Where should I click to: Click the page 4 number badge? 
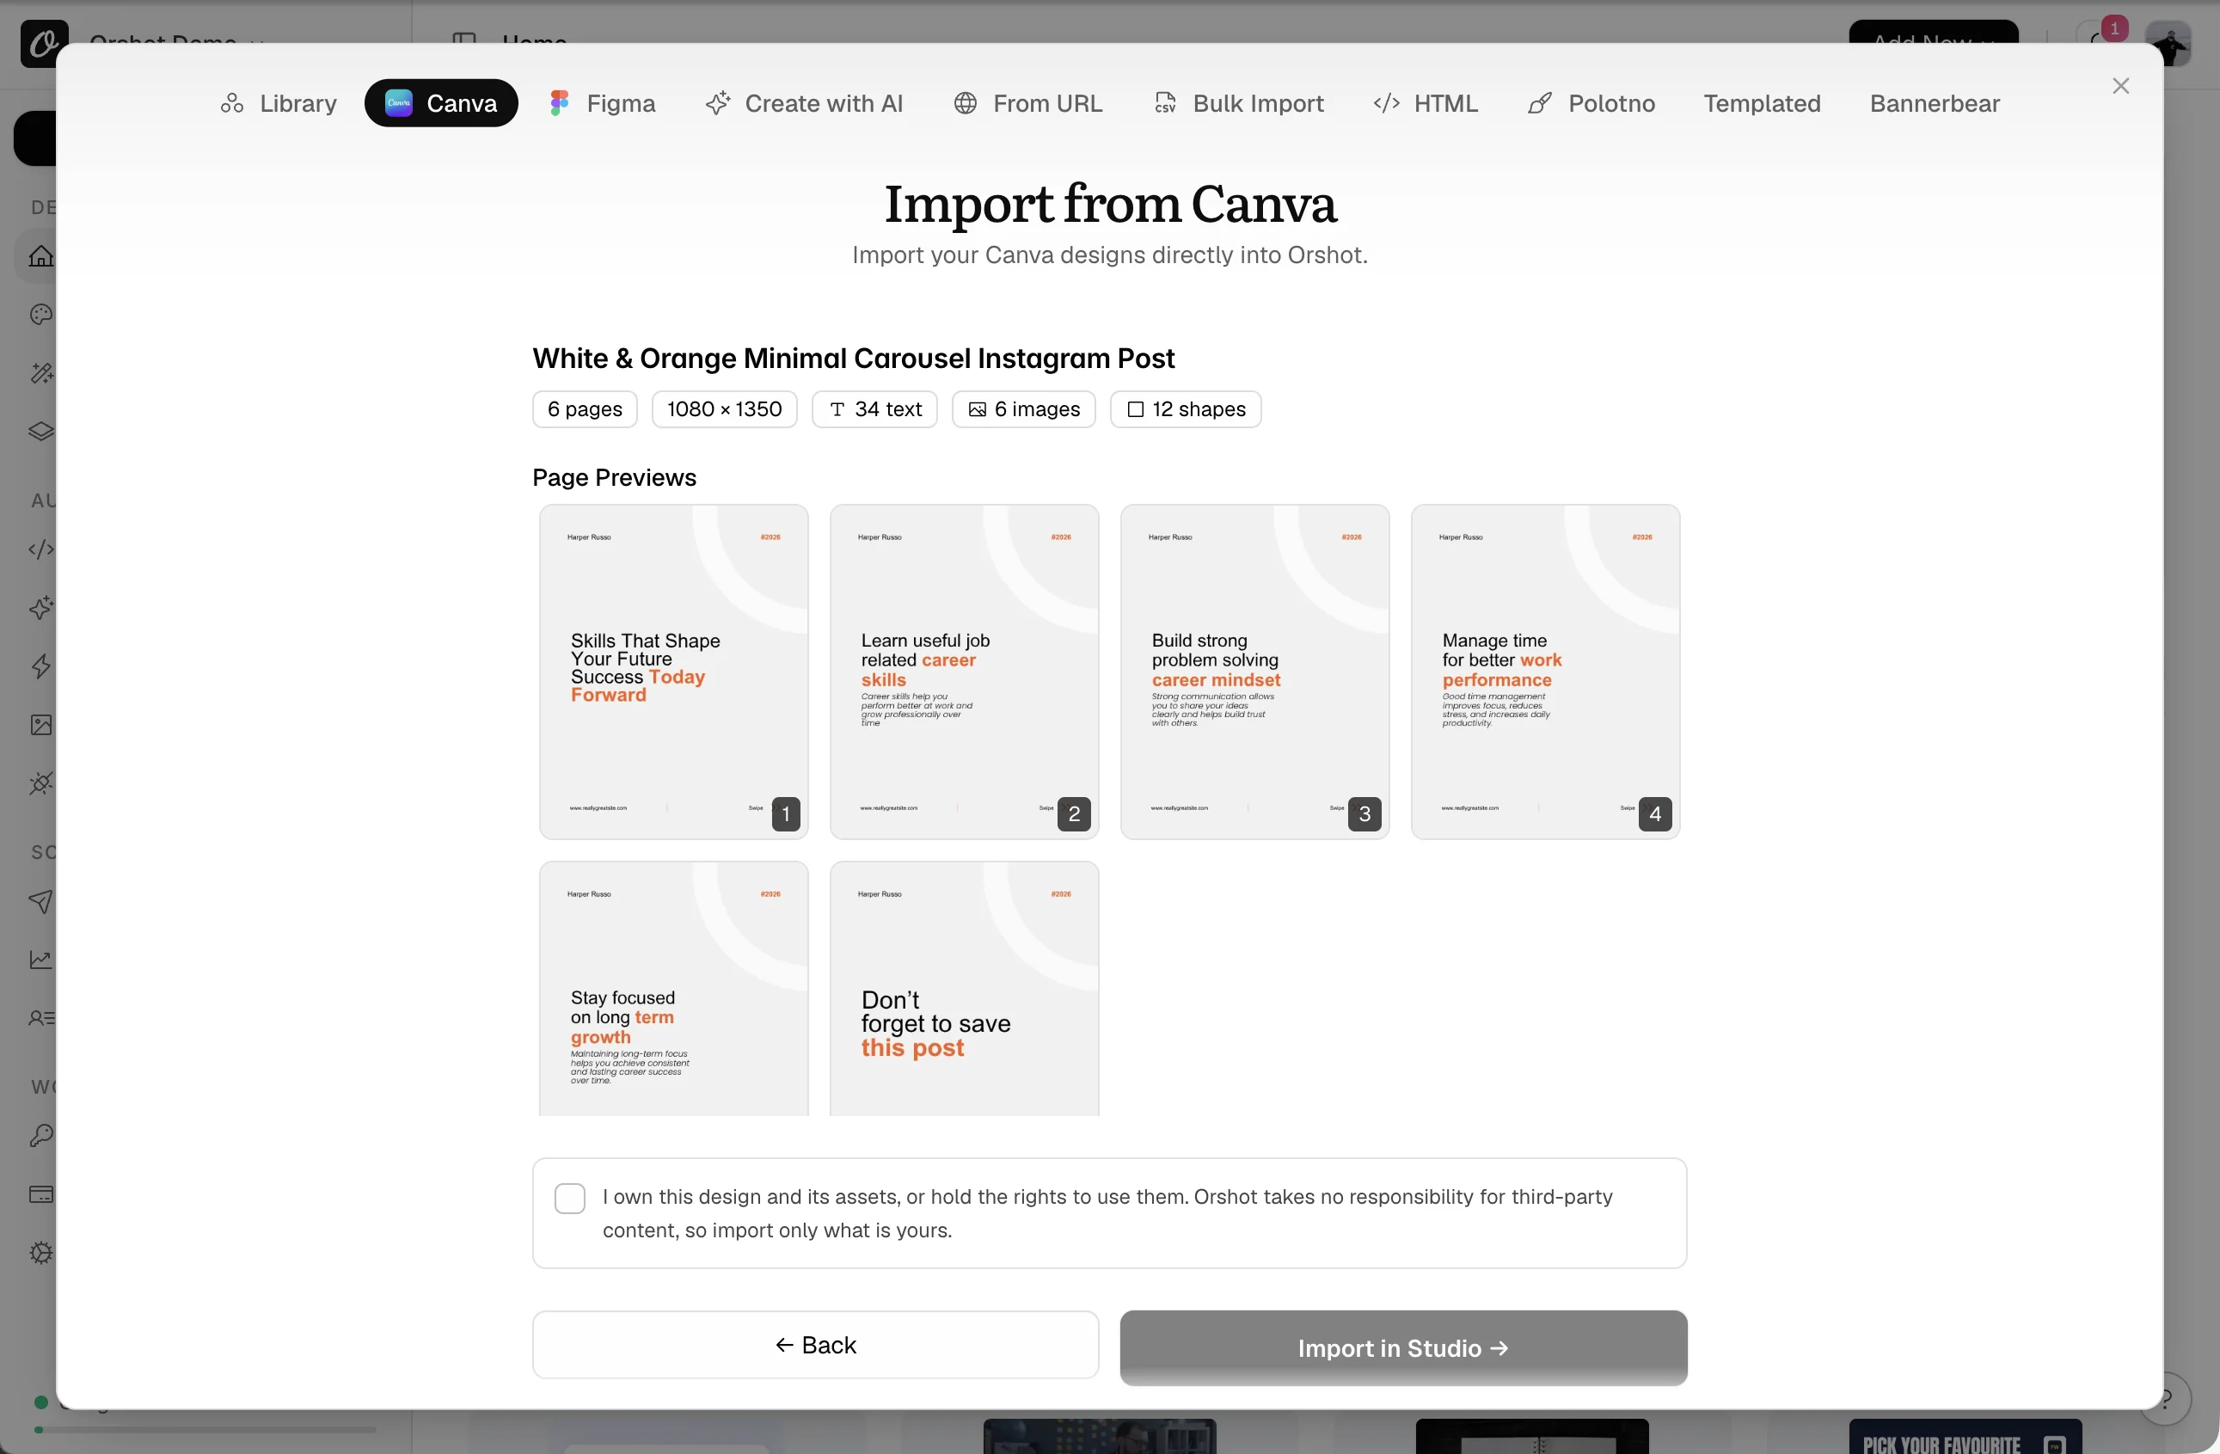[x=1655, y=814]
